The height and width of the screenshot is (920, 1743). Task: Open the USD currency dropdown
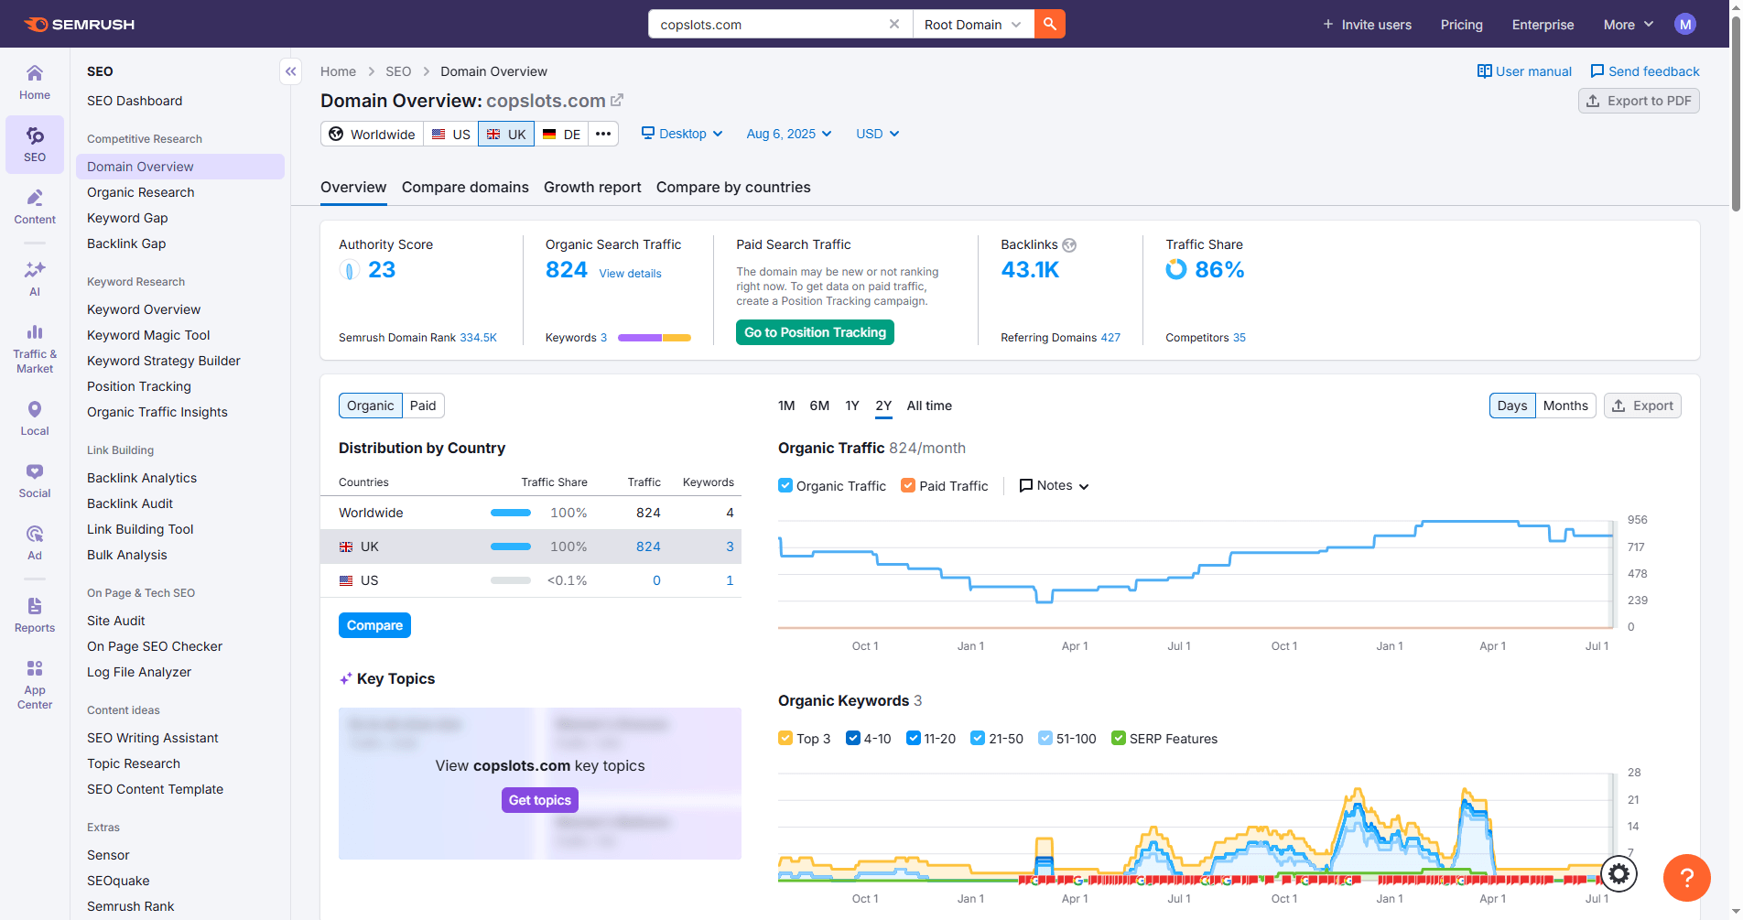pos(877,134)
